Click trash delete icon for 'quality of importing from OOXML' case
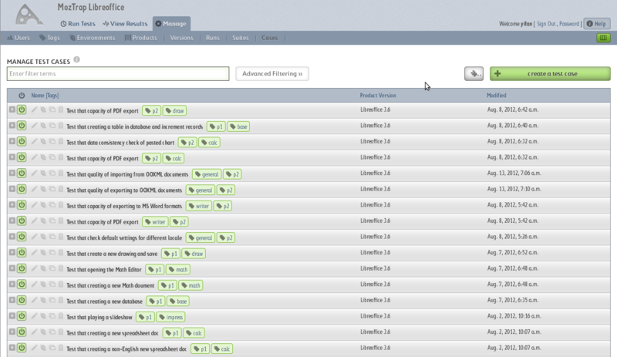The image size is (617, 357). click(x=61, y=173)
